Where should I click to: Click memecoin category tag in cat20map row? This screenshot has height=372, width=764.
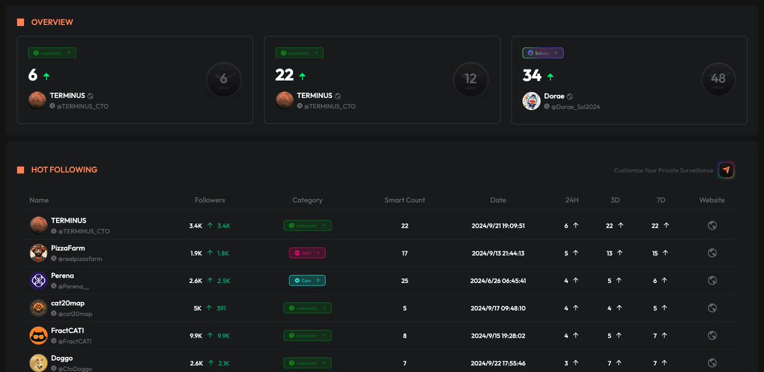[308, 308]
